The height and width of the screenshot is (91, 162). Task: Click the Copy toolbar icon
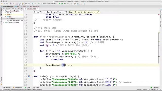coord(20,4)
